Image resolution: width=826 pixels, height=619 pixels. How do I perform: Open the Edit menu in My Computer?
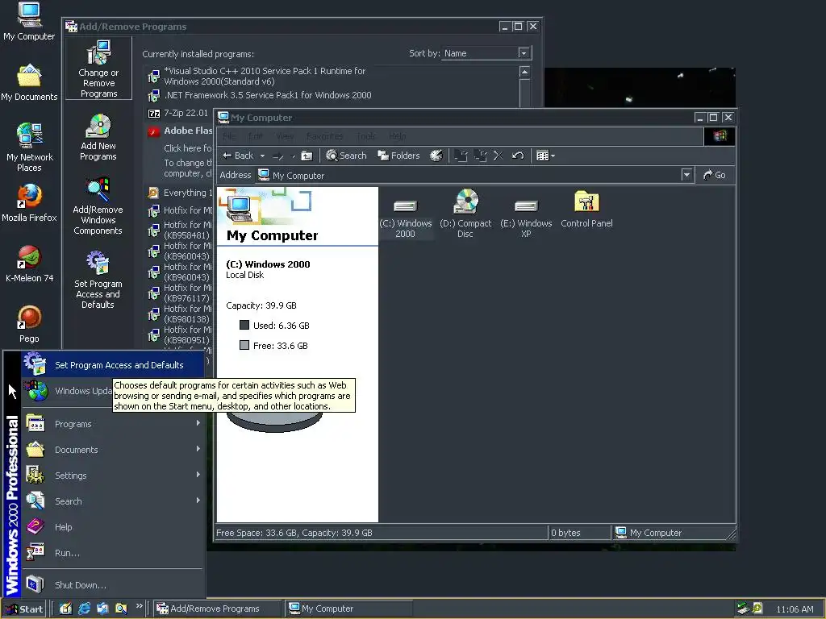tap(256, 136)
